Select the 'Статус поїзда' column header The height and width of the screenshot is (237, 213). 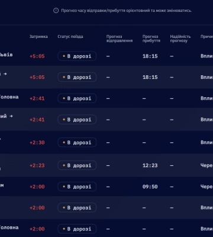click(x=70, y=37)
